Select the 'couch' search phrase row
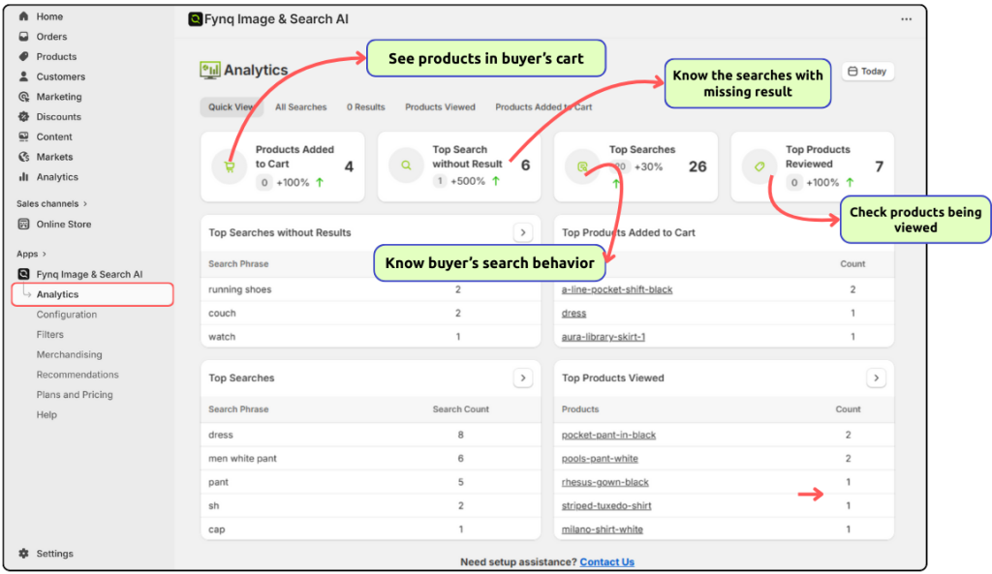Screen dimensions: 992x574 click(371, 313)
